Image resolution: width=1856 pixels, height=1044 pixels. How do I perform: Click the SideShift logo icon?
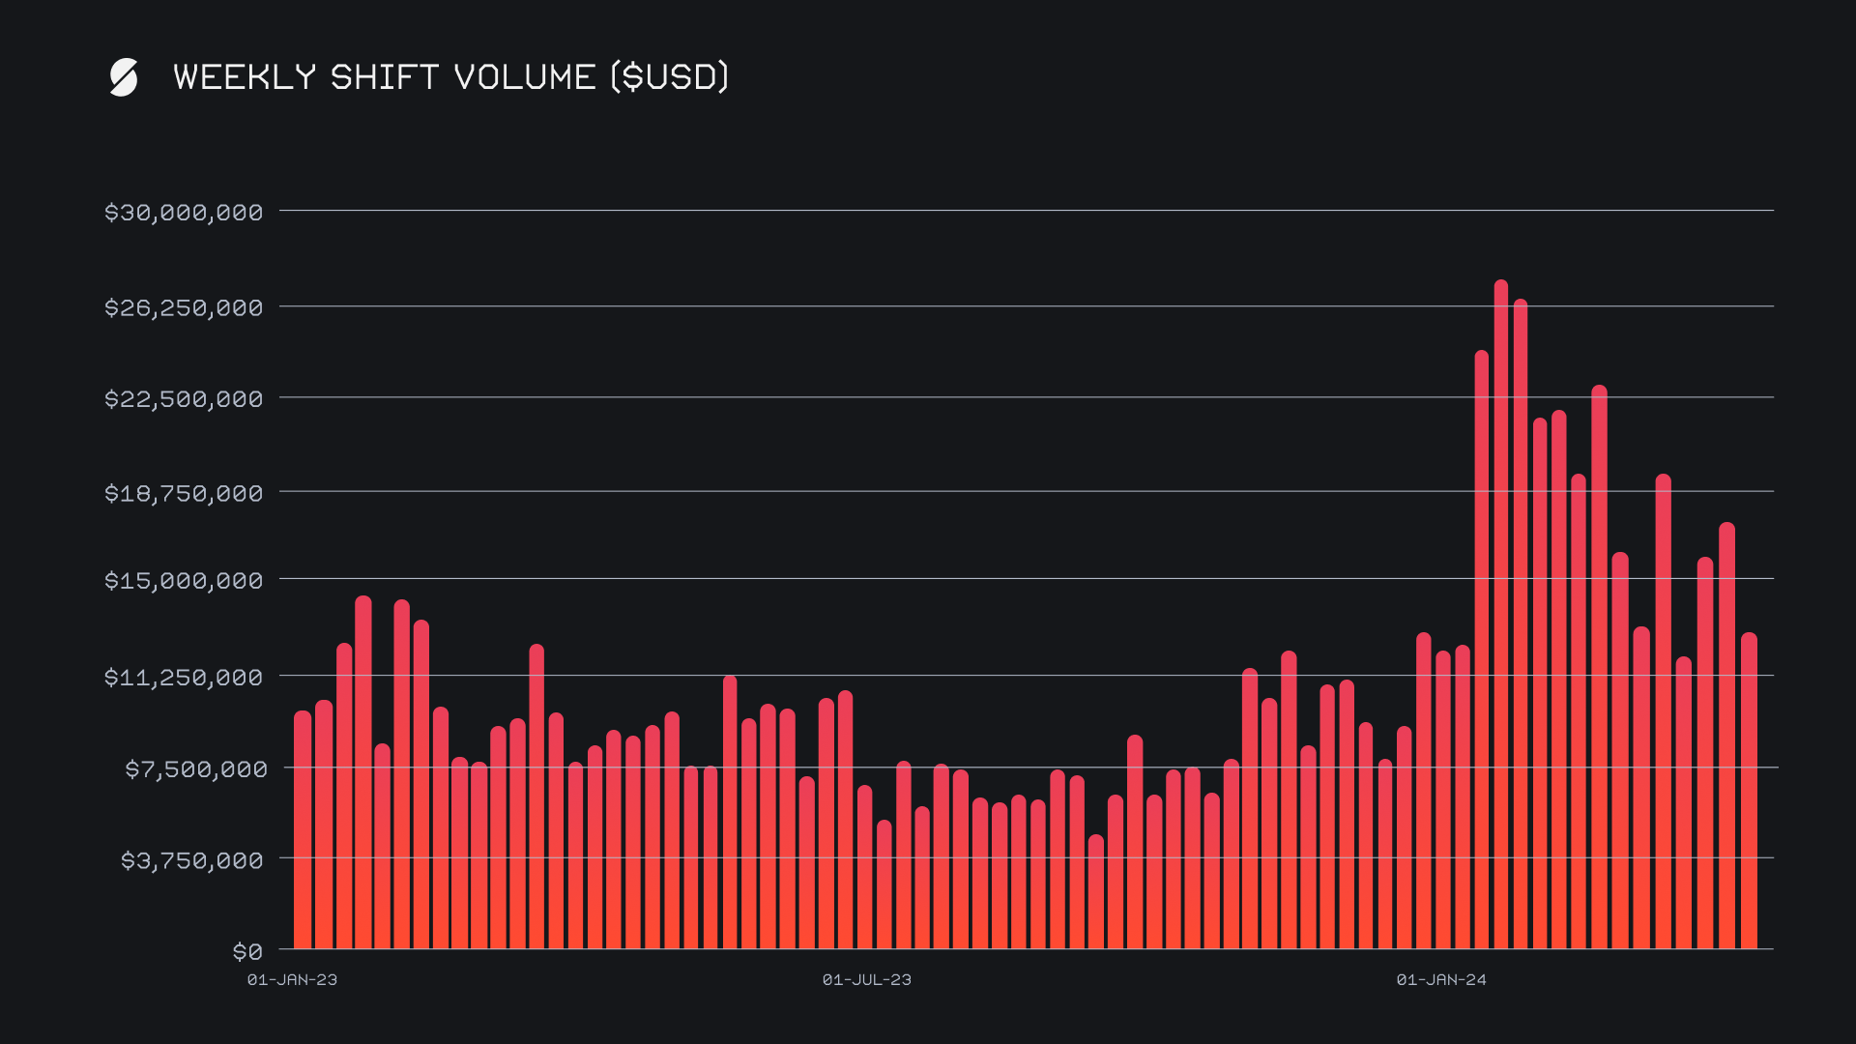click(124, 77)
